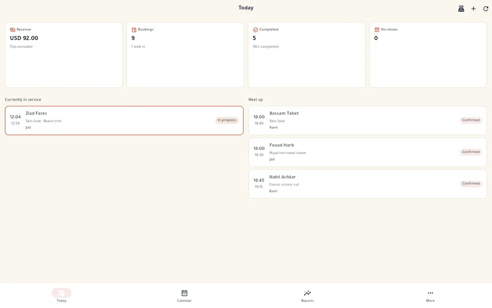Image resolution: width=492 pixels, height=308 pixels.
Task: Click the 'Currently in service' heading
Action: tap(23, 100)
